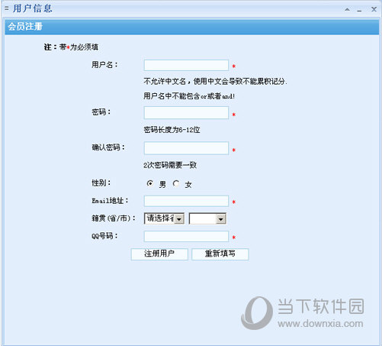This screenshot has height=346, width=382.
Task: Click the menu icon left of 用户信息
Action: click(7, 8)
